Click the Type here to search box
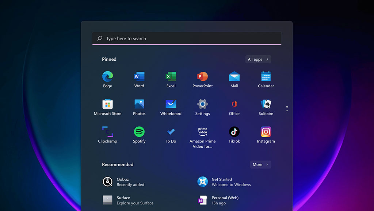The height and width of the screenshot is (211, 374). [x=186, y=39]
